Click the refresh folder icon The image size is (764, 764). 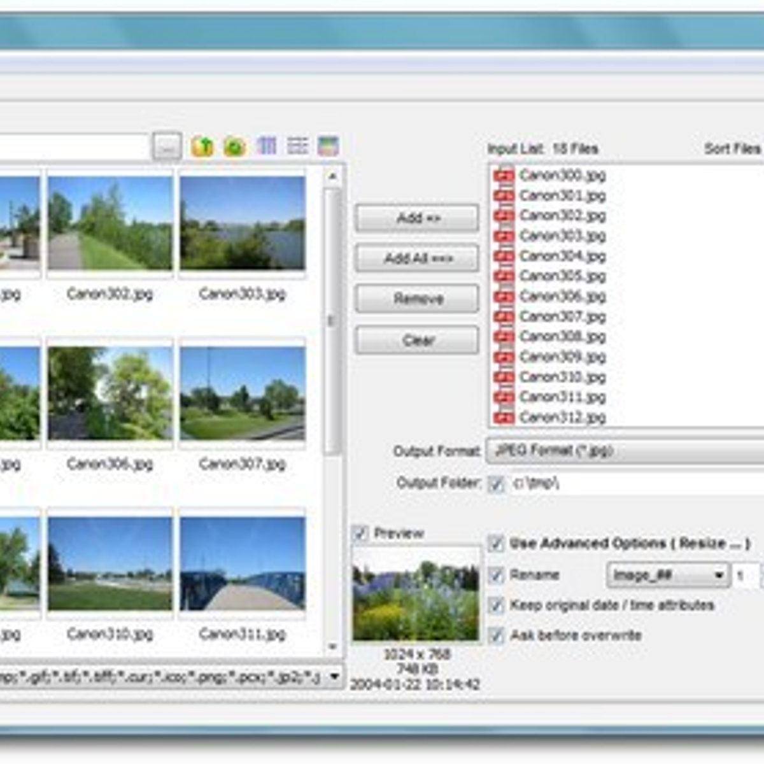tap(233, 146)
